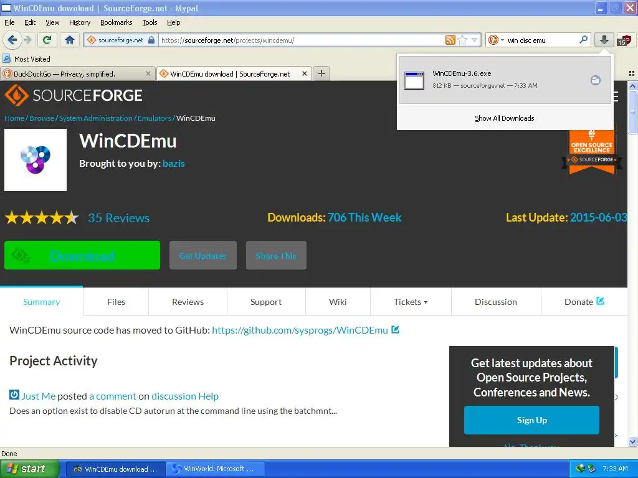The image size is (638, 478).
Task: Open the Edit menu
Action: pyautogui.click(x=30, y=22)
